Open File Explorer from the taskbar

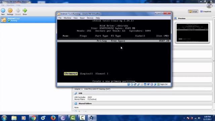(x=14, y=118)
